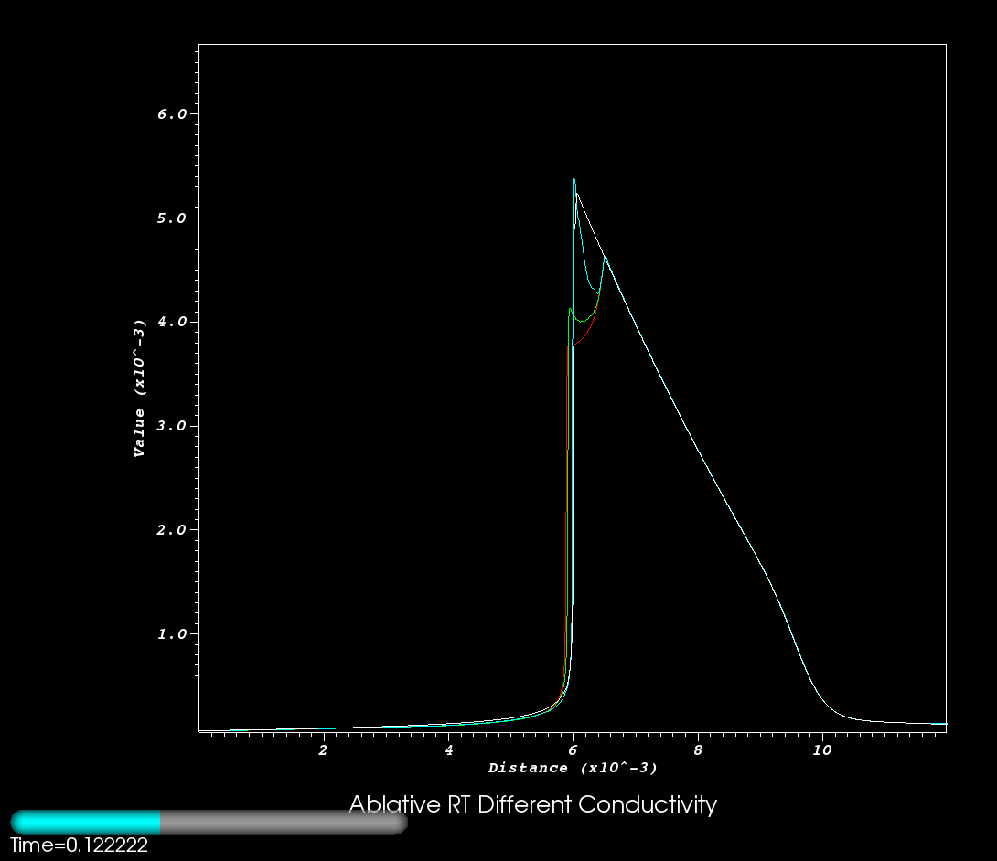Click the y-axis tick label 1.0
The width and height of the screenshot is (997, 861).
[x=172, y=633]
